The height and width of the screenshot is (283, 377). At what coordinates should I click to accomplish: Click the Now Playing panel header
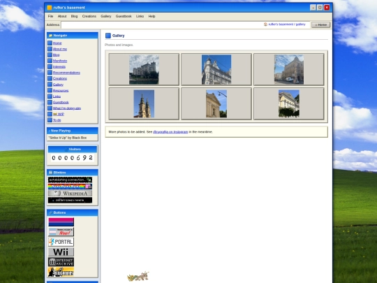coord(73,131)
